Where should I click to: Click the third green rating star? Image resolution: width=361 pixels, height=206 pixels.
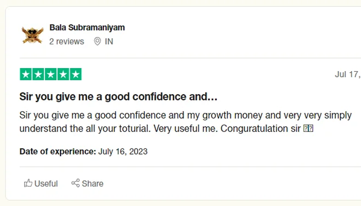click(51, 74)
